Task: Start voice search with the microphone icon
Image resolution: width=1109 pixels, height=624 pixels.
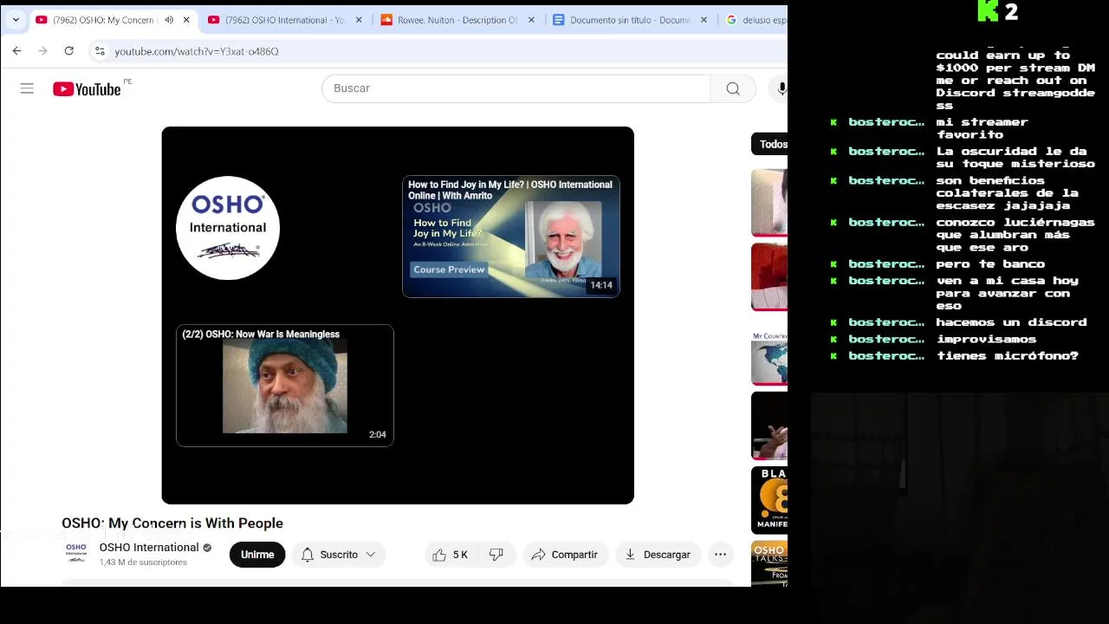Action: tap(781, 88)
